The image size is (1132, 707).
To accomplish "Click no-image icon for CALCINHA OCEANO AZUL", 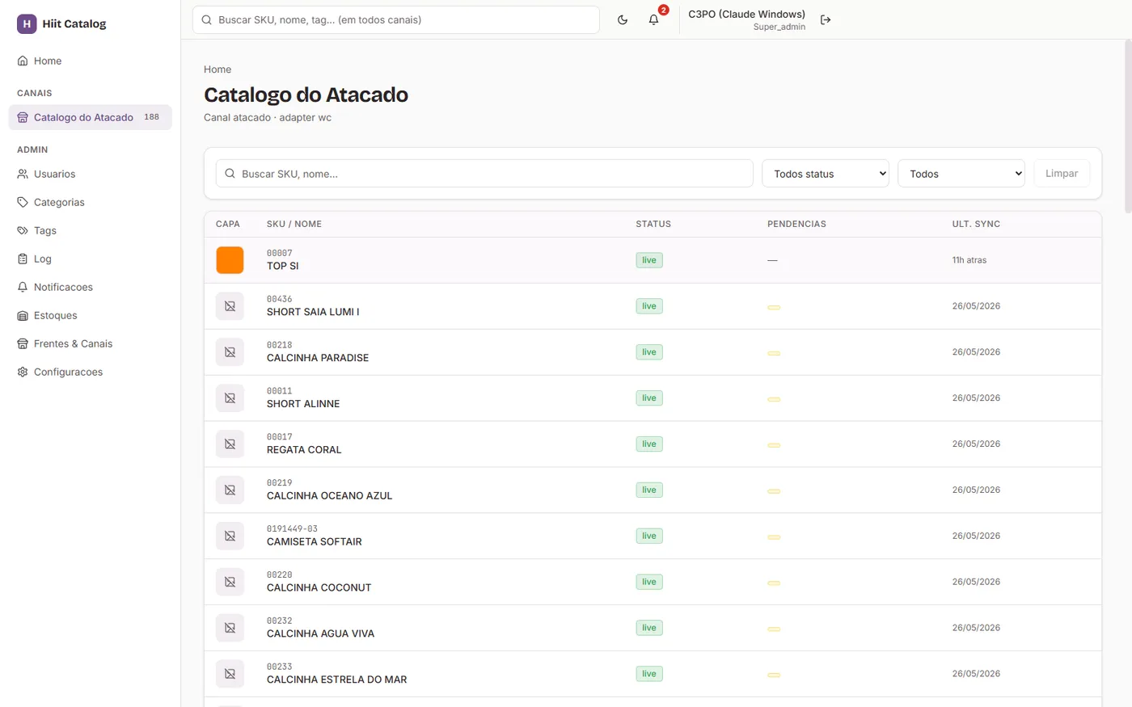I will click(230, 490).
